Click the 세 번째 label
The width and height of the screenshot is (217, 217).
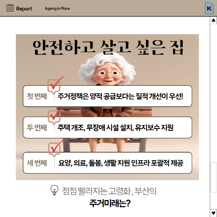(37, 163)
